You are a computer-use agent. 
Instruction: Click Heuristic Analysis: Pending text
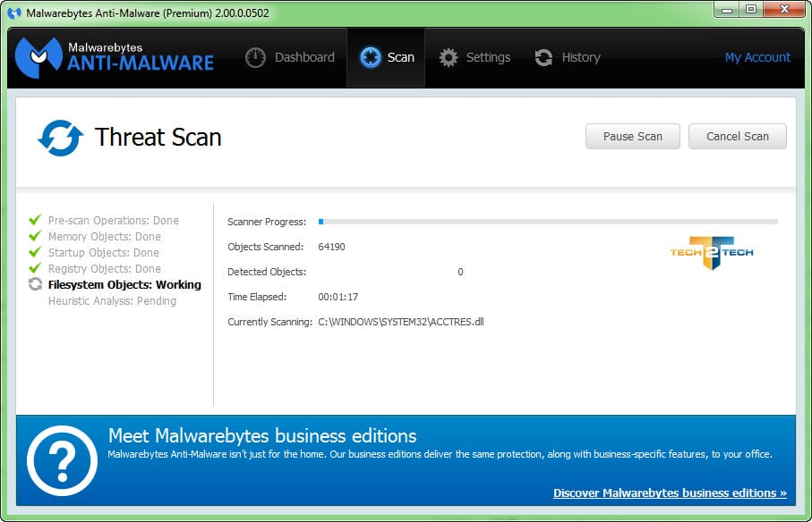pos(113,301)
